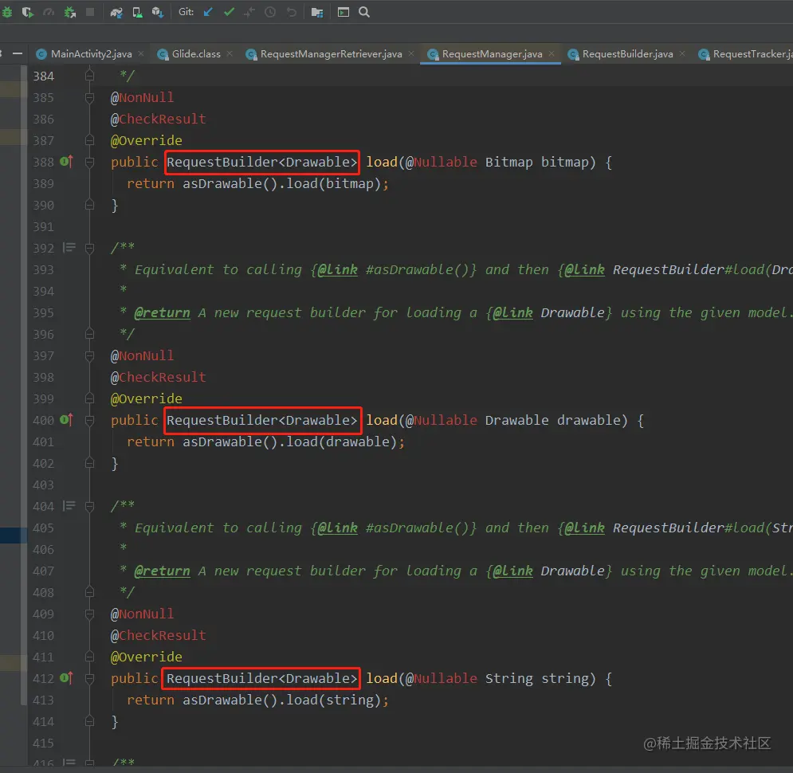Collapse annotations fold at line 385
The width and height of the screenshot is (793, 773).
pos(89,97)
